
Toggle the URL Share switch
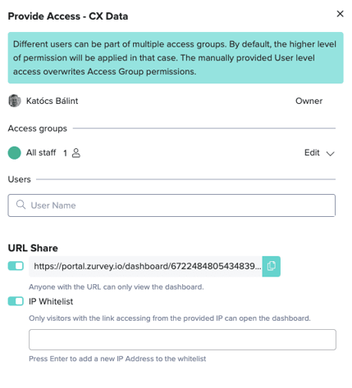pos(16,266)
